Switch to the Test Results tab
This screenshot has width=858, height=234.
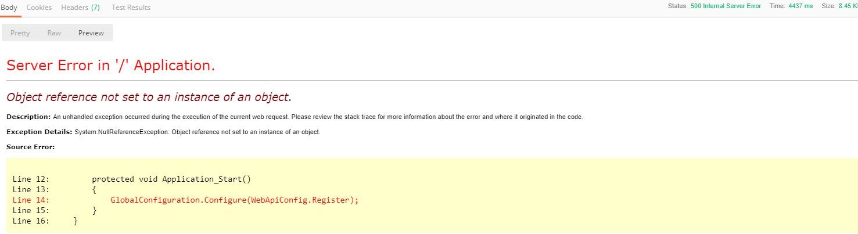tap(131, 8)
